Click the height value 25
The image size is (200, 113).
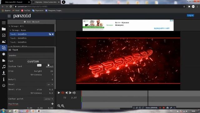[52, 71]
